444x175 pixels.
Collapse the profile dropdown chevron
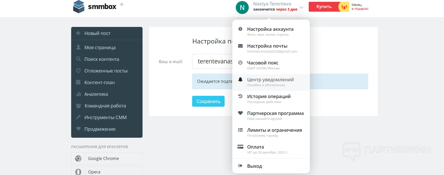[x=301, y=8]
